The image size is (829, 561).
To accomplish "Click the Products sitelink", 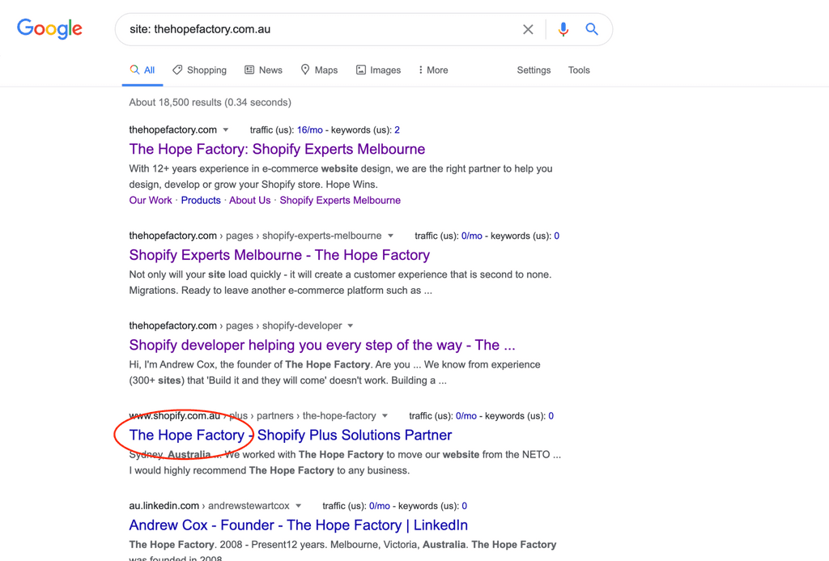I will pos(201,201).
